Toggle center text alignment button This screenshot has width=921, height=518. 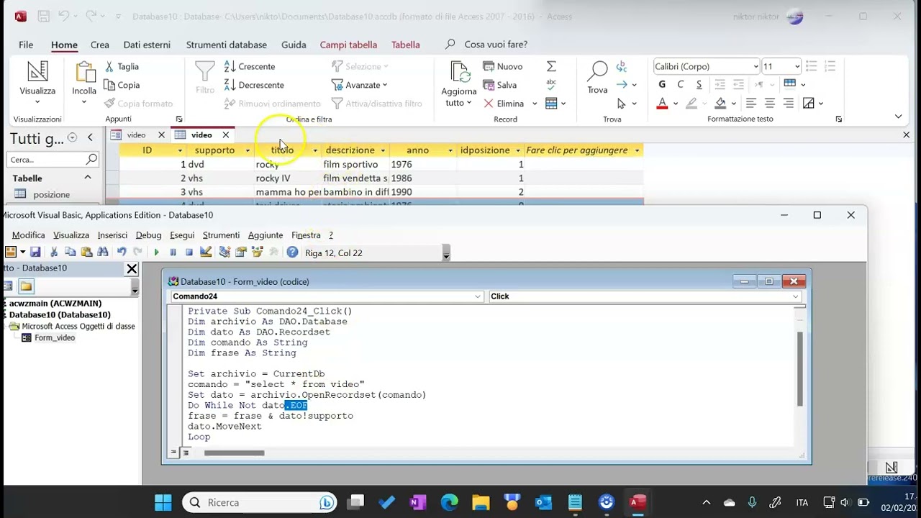(770, 104)
